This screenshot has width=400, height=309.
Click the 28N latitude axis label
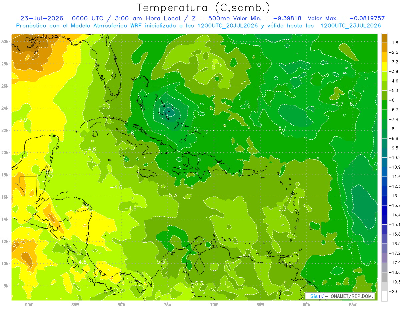(x=6, y=64)
